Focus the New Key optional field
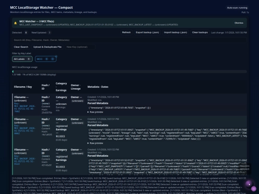The width and height of the screenshot is (259, 194). click(80, 47)
